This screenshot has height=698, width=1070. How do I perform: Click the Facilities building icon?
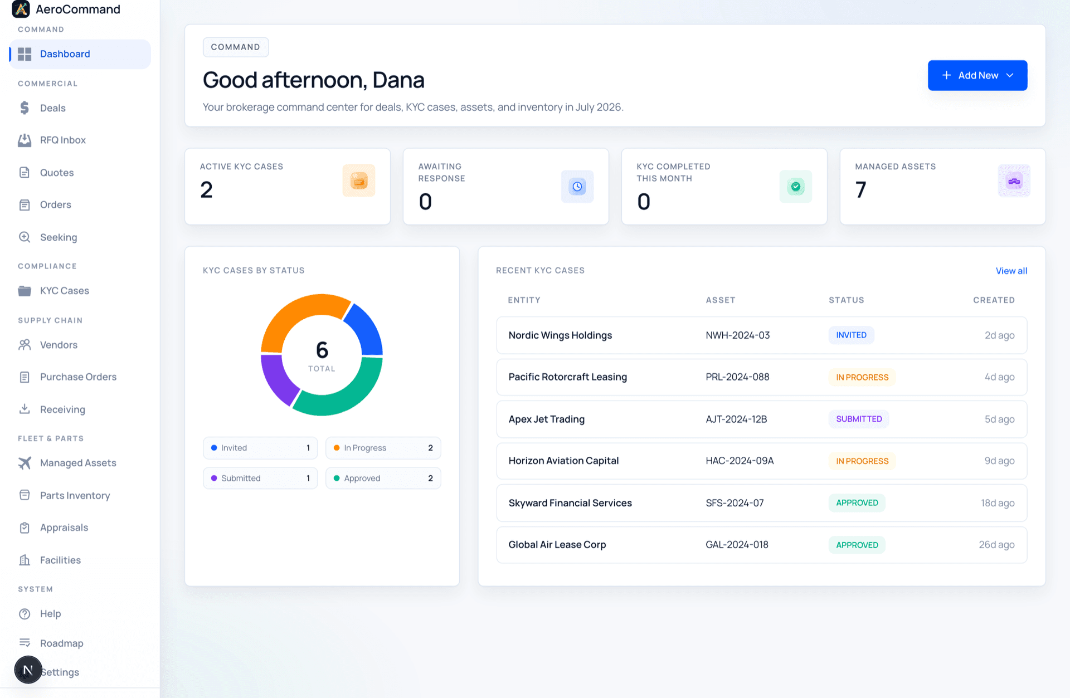(x=25, y=560)
